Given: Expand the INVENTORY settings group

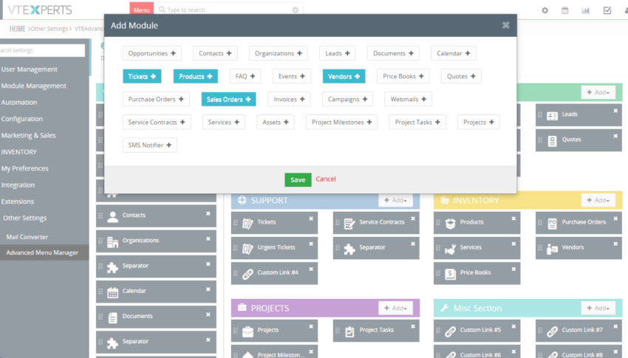Looking at the screenshot, I should [x=18, y=152].
